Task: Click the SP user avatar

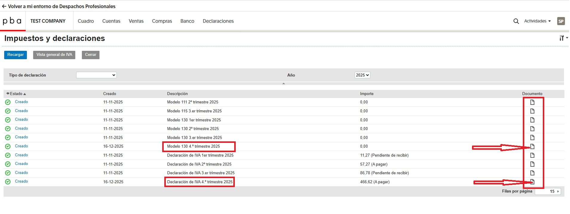Action: (561, 21)
